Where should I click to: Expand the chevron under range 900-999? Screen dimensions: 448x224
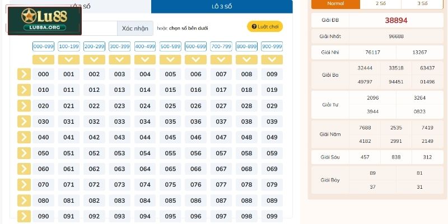coord(272,59)
